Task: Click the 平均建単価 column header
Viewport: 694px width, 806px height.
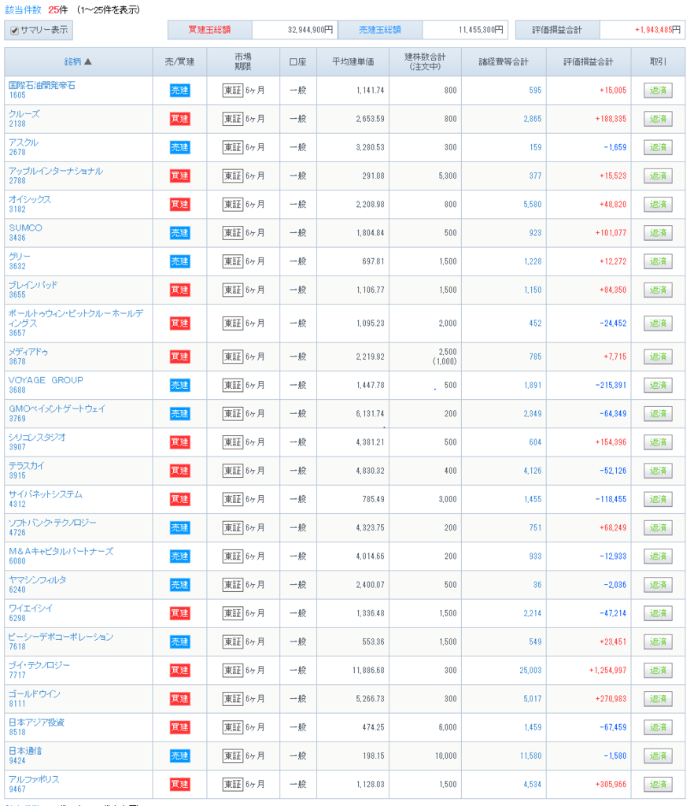Action: click(x=353, y=61)
